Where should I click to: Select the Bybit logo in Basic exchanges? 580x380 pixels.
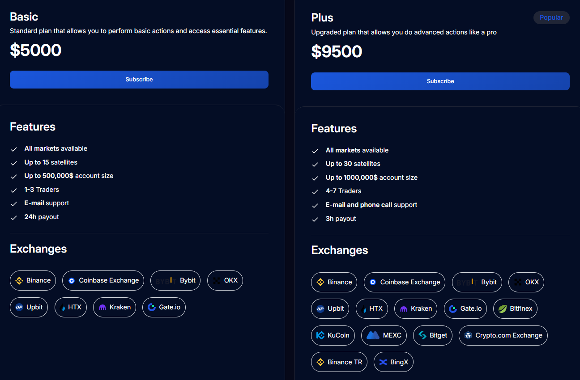[166, 281]
